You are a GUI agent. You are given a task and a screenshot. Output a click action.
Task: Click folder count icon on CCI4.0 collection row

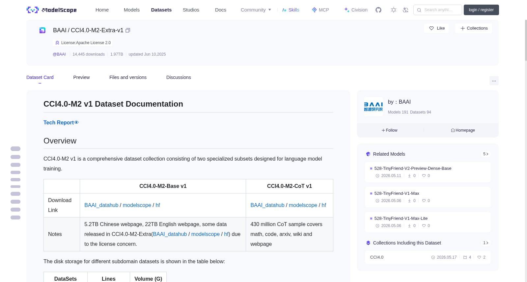click(x=465, y=257)
